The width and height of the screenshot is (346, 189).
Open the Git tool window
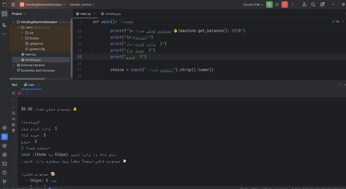[4, 182]
